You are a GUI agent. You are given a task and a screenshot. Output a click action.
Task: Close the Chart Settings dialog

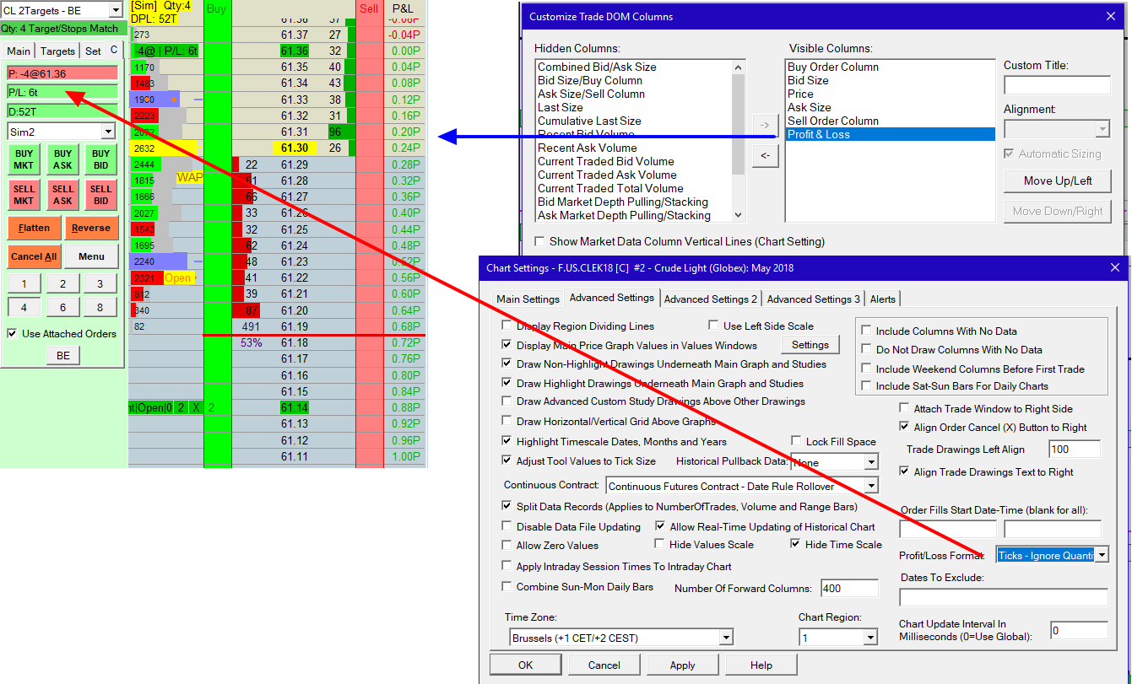pos(1114,268)
